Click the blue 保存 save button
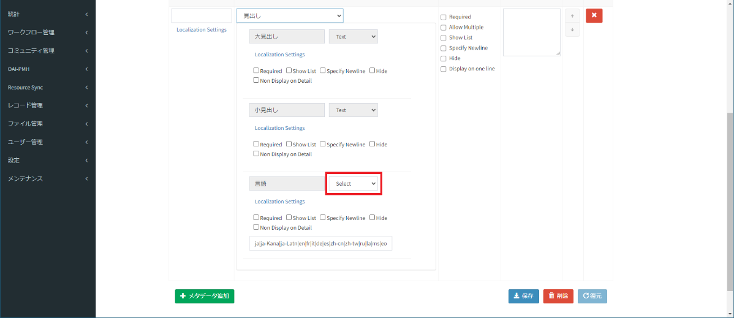 (x=523, y=296)
